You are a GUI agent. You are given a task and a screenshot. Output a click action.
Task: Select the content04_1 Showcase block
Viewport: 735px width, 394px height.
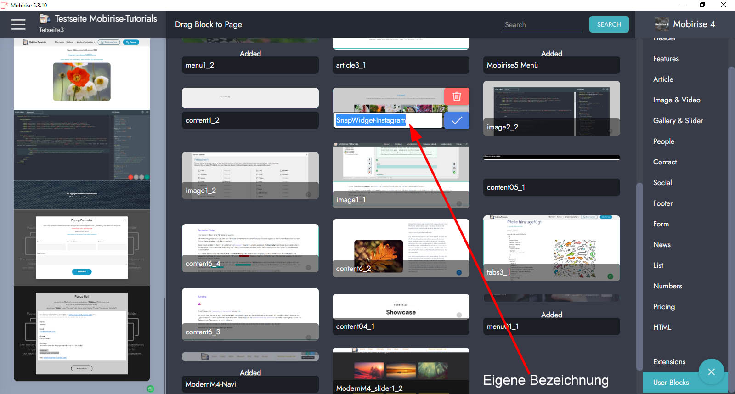point(401,315)
